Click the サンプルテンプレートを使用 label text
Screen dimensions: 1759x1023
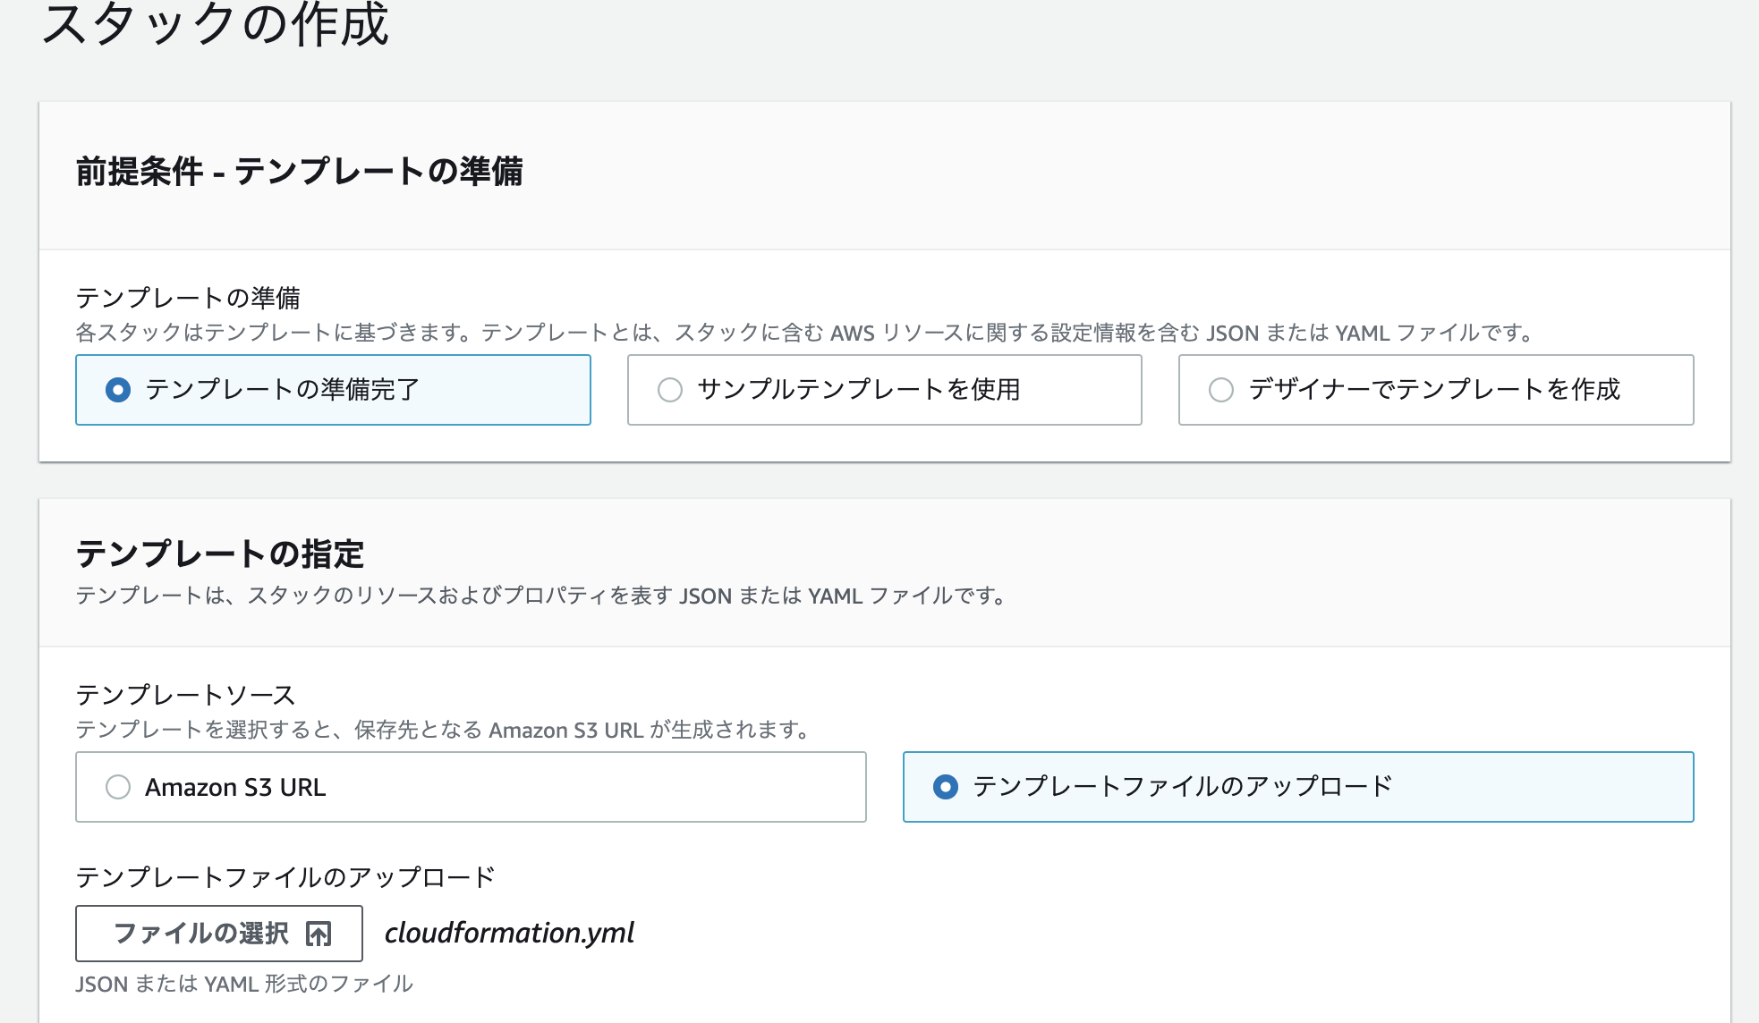tap(858, 390)
